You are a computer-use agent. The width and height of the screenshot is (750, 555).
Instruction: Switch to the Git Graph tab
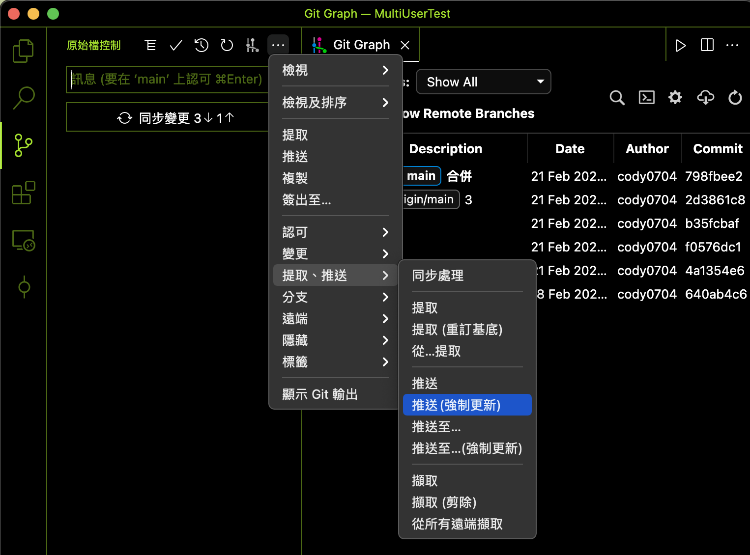(x=361, y=45)
